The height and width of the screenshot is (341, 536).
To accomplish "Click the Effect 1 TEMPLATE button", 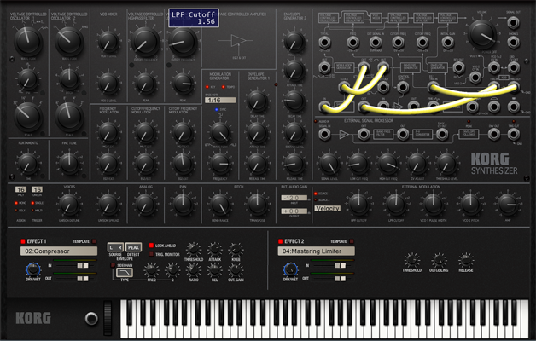I will click(95, 241).
